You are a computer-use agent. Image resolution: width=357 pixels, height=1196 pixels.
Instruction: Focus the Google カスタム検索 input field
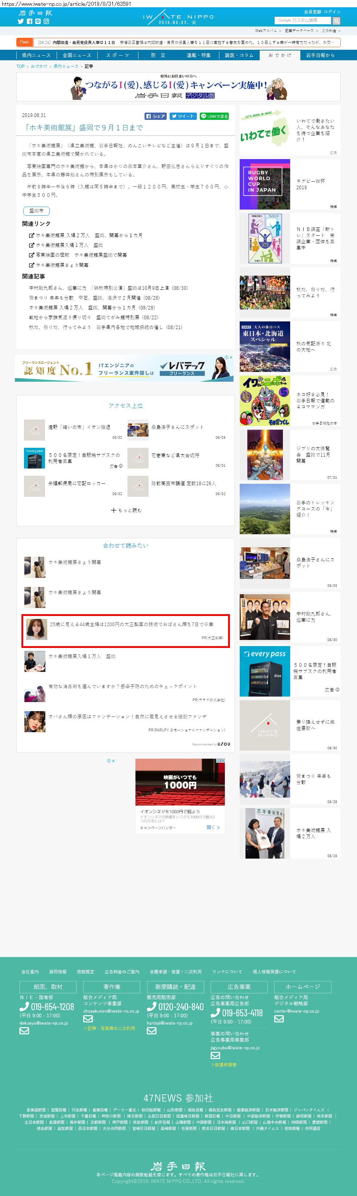[x=303, y=20]
